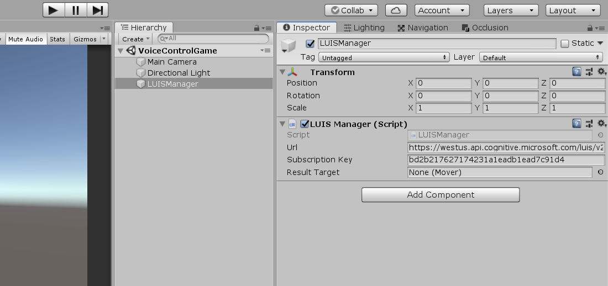This screenshot has height=286, width=608.
Task: Open LUIS Manager script help reference
Action: [x=576, y=124]
